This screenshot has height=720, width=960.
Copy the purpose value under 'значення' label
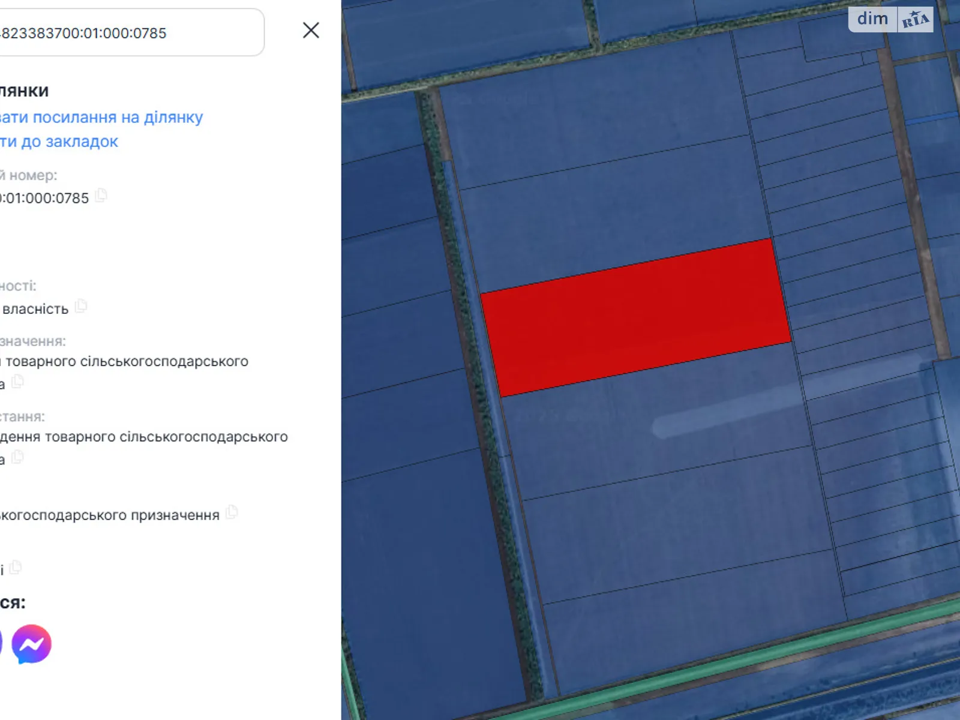pos(17,382)
